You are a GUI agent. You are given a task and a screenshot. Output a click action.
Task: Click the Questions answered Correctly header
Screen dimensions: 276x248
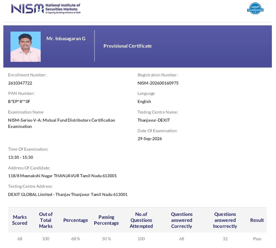coord(182,220)
